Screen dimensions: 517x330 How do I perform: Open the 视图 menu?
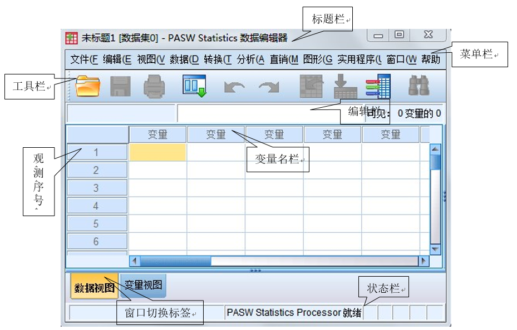pyautogui.click(x=151, y=59)
